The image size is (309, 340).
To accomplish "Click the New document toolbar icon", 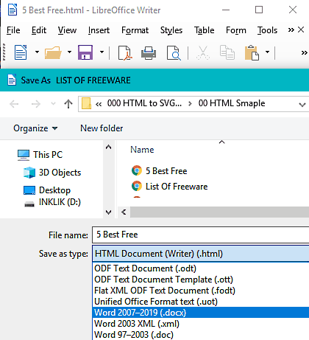I will [x=21, y=52].
